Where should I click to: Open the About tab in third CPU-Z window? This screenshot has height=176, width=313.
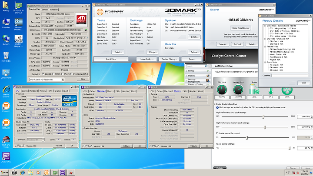(x=200, y=91)
